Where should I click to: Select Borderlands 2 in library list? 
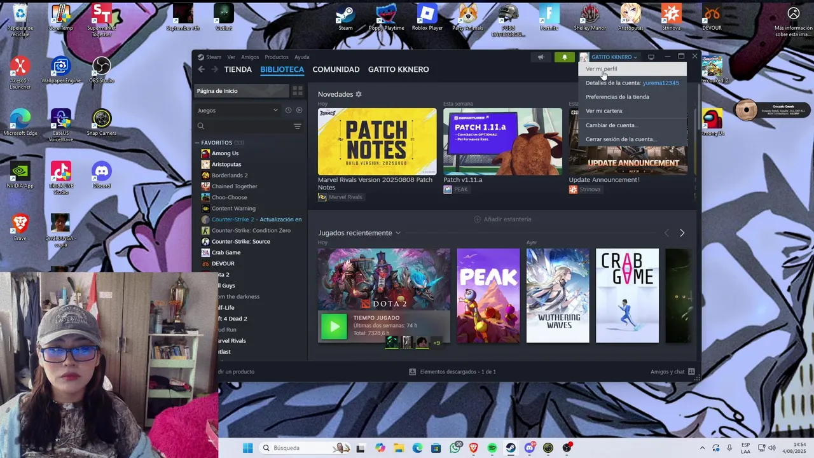[x=230, y=176]
